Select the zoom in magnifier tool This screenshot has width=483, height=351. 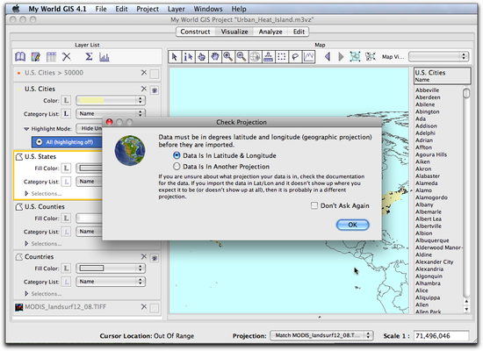(x=228, y=57)
